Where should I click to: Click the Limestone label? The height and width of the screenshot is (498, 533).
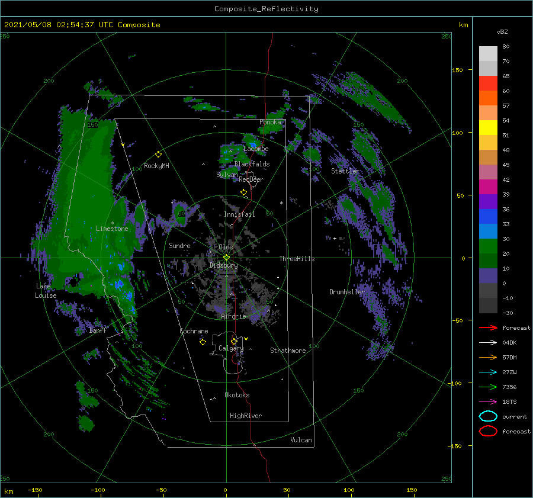coord(112,229)
